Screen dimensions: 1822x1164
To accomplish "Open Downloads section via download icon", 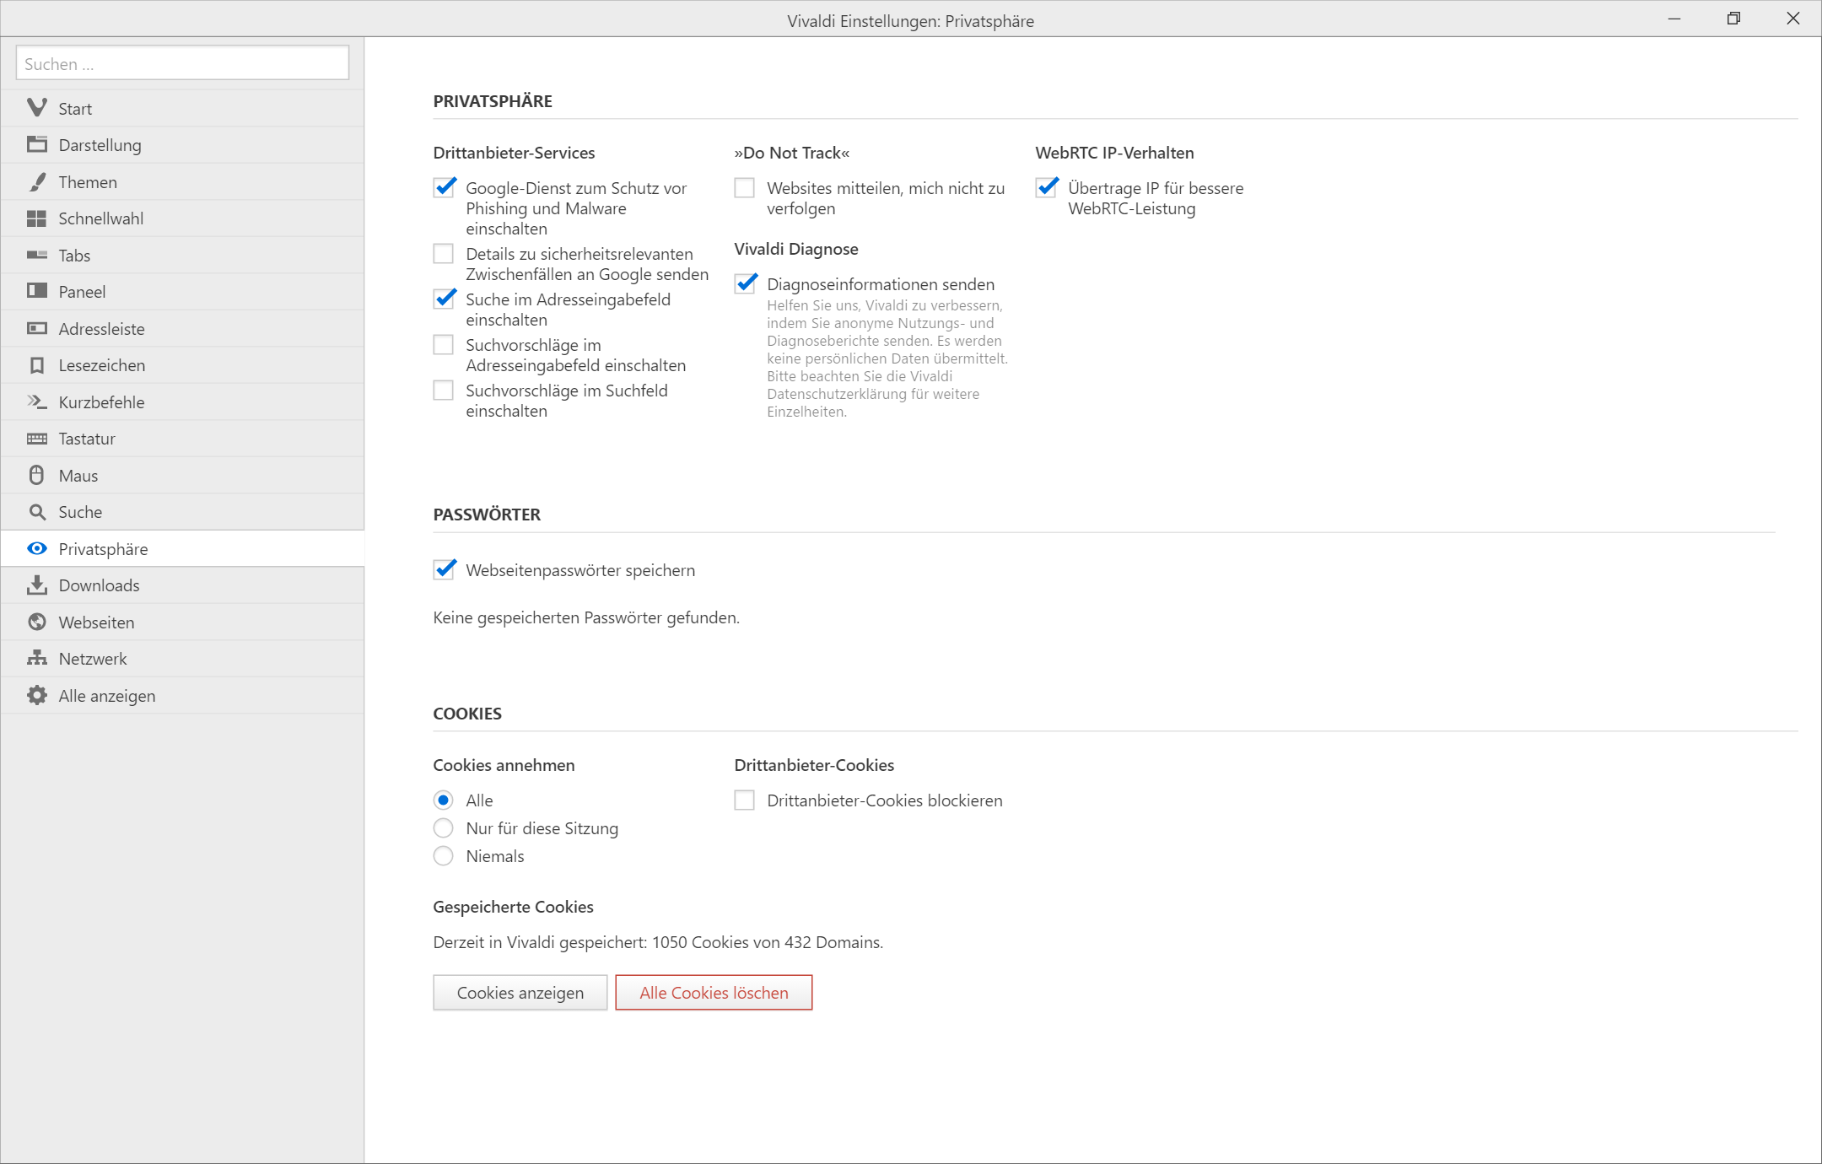I will tap(36, 585).
